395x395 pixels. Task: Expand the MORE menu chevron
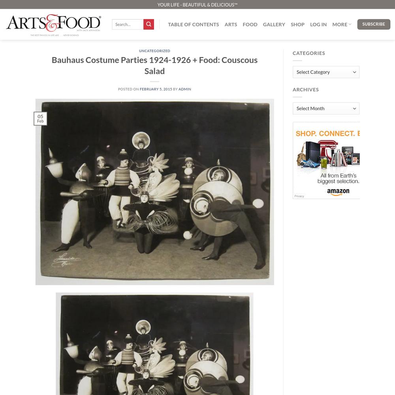point(350,24)
